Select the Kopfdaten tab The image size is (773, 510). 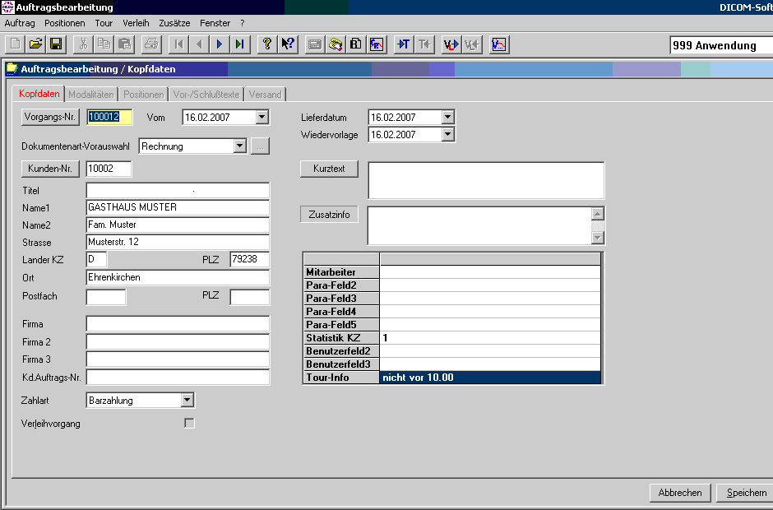tap(39, 95)
